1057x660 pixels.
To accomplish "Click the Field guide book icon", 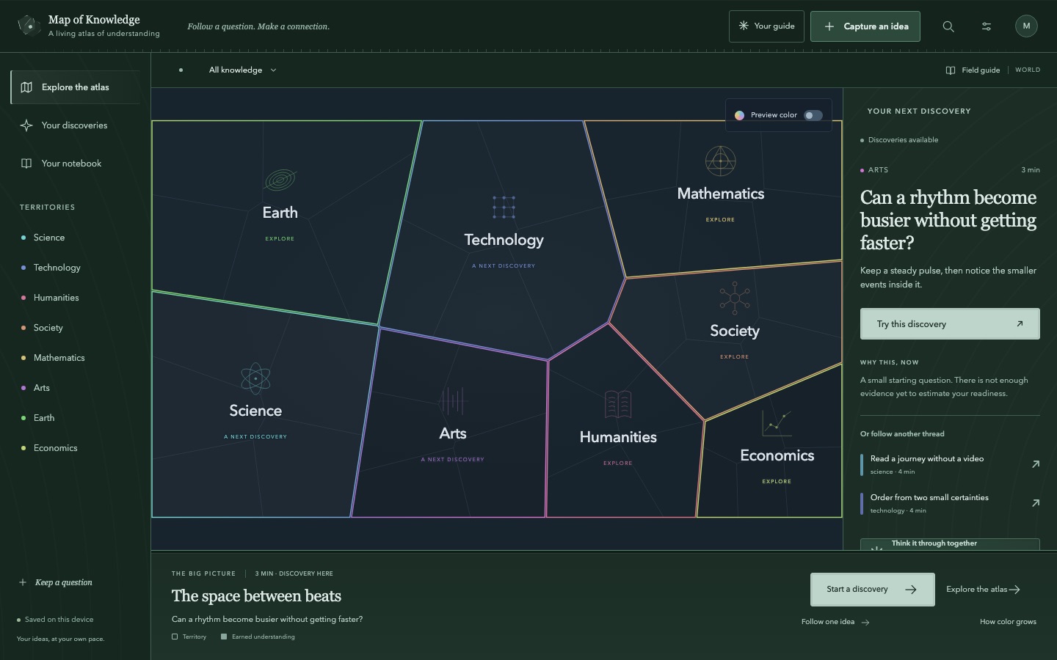I will [x=951, y=70].
